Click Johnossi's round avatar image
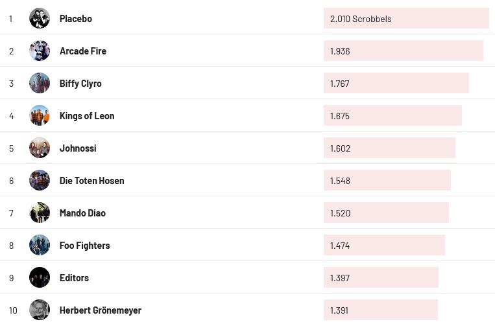495x324 pixels. coord(40,148)
